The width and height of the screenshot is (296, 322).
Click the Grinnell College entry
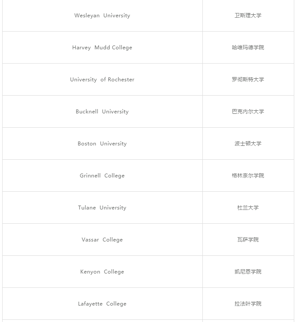tap(102, 176)
